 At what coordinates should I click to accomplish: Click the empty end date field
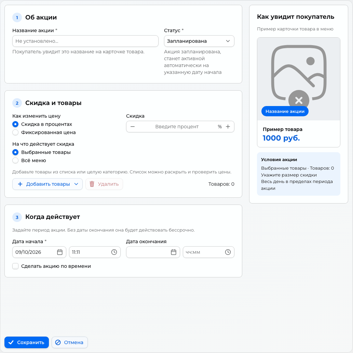coord(153,252)
